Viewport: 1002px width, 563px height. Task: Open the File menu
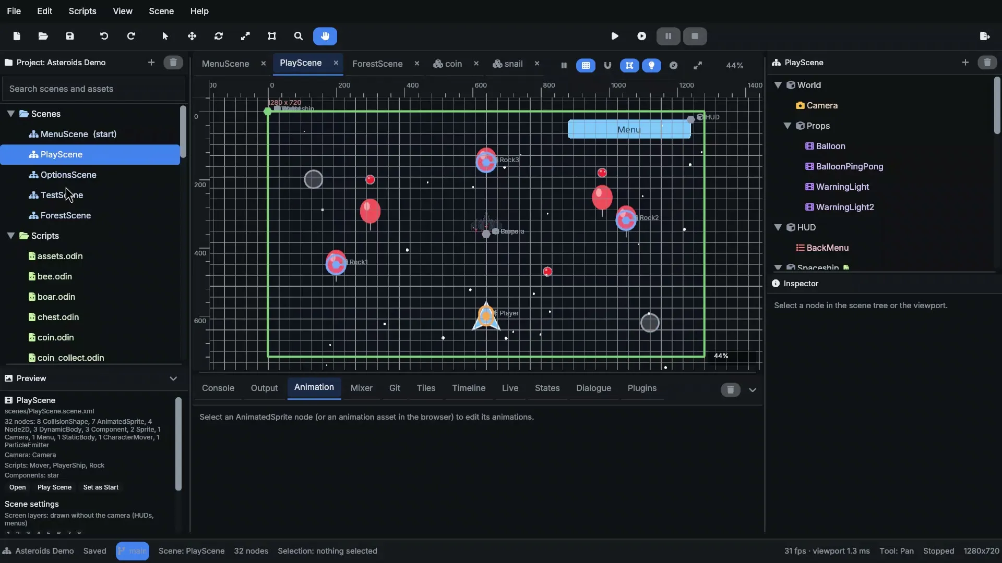[14, 11]
